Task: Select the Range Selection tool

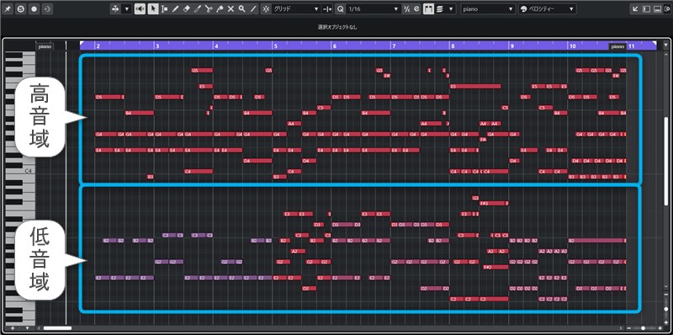Action: (x=164, y=9)
